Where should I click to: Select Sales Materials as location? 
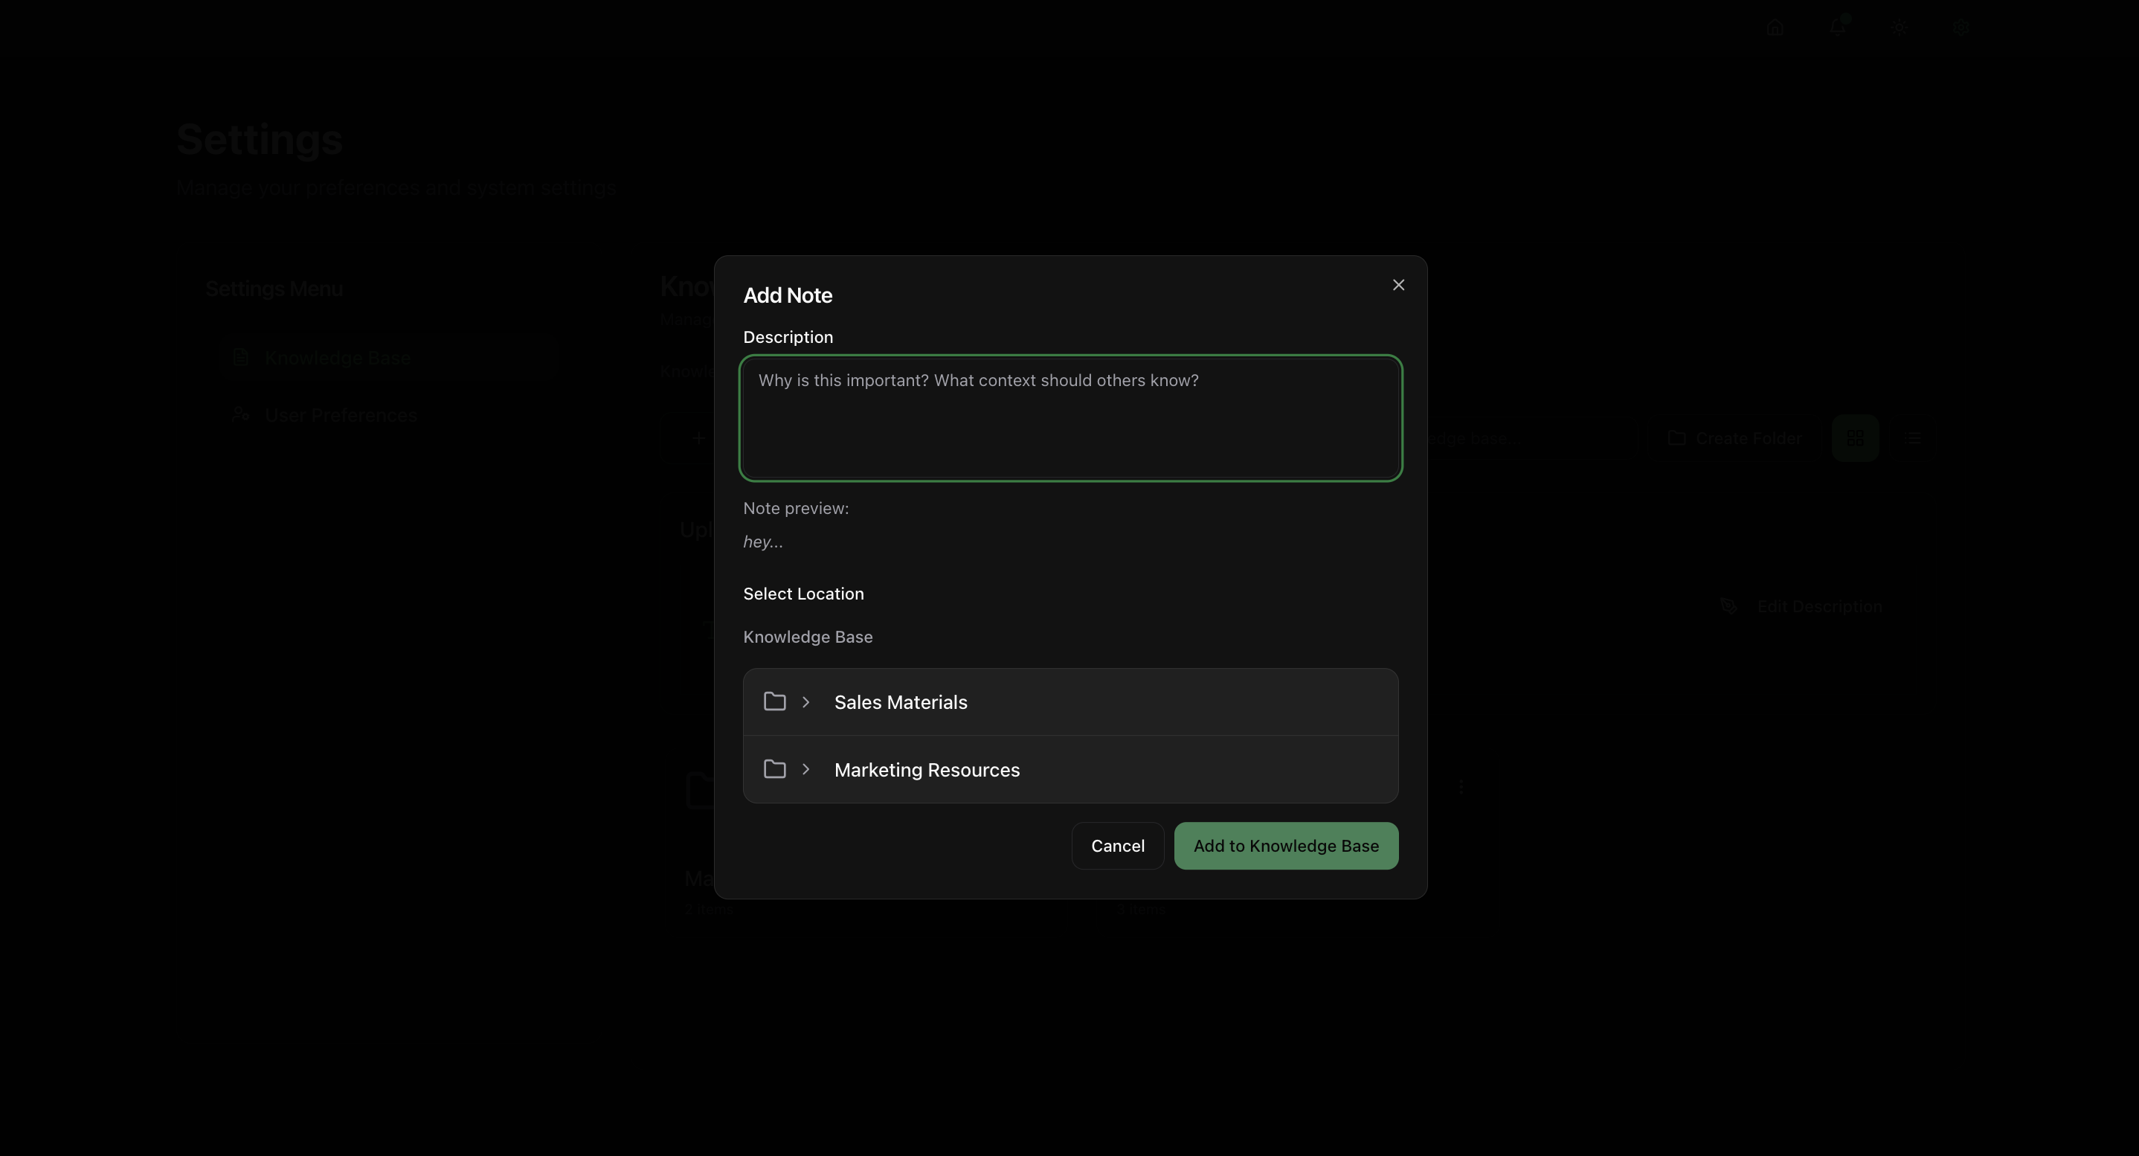tap(900, 702)
